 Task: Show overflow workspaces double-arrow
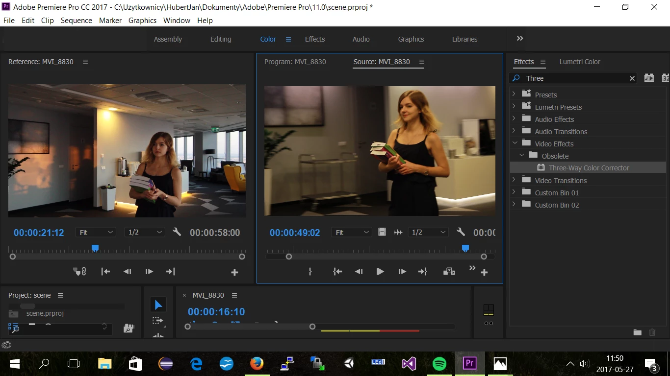pos(520,38)
